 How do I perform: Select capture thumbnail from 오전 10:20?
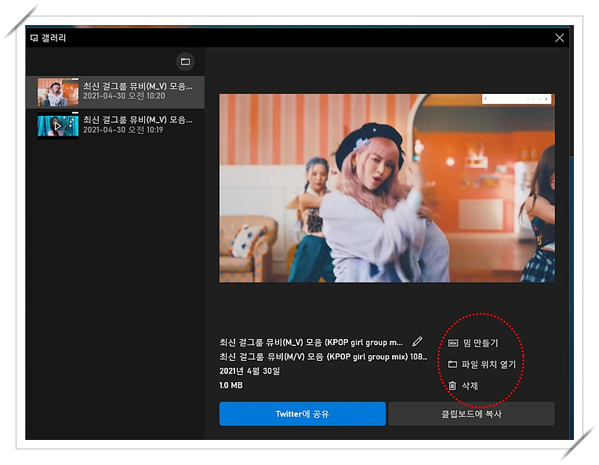[x=58, y=92]
